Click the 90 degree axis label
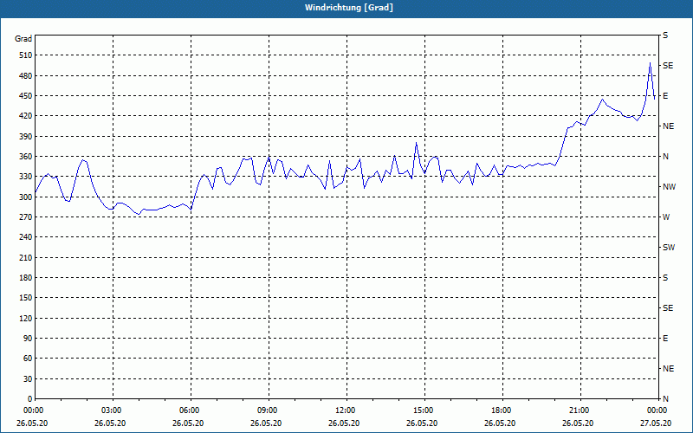The image size is (693, 433). pyautogui.click(x=28, y=339)
